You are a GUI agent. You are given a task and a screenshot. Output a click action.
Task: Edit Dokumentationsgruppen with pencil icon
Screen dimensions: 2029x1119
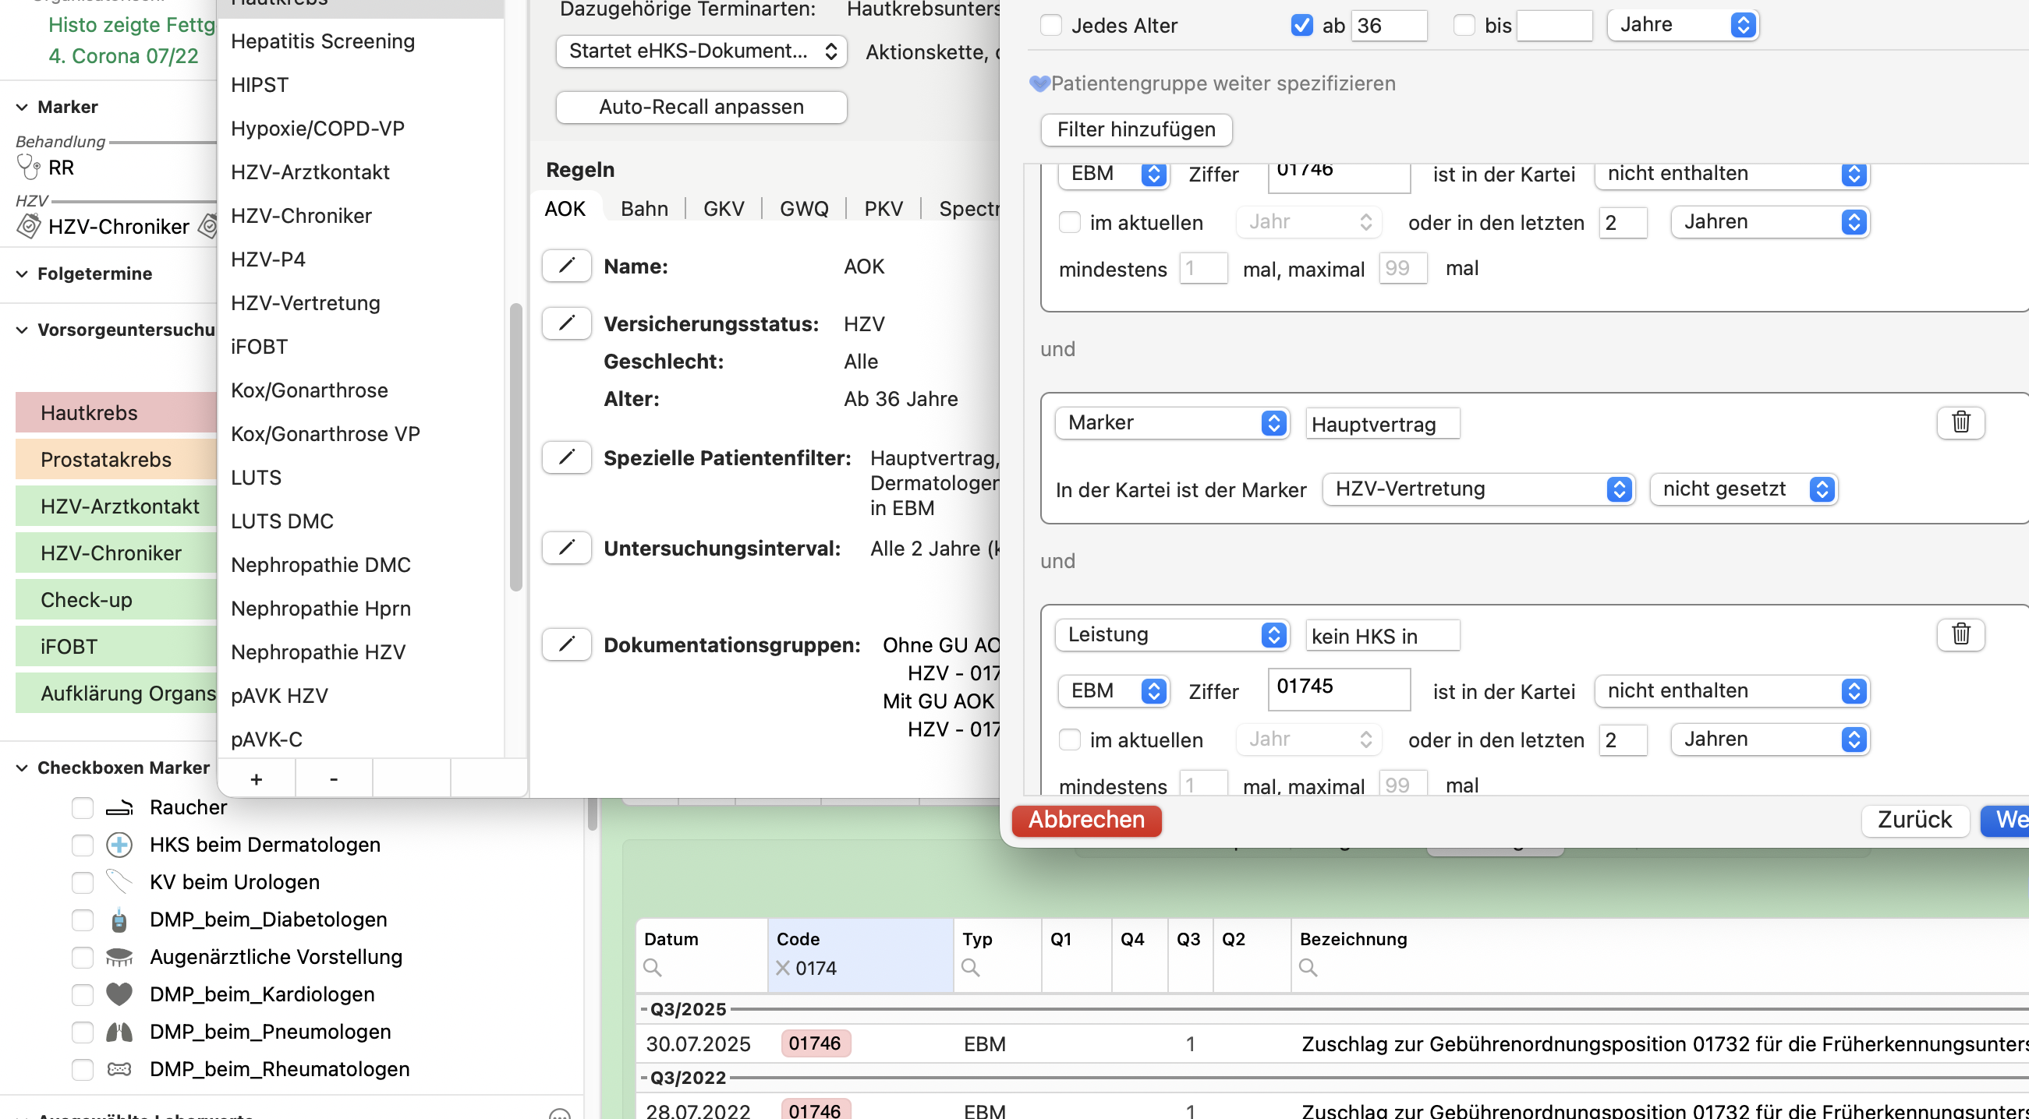coord(566,645)
